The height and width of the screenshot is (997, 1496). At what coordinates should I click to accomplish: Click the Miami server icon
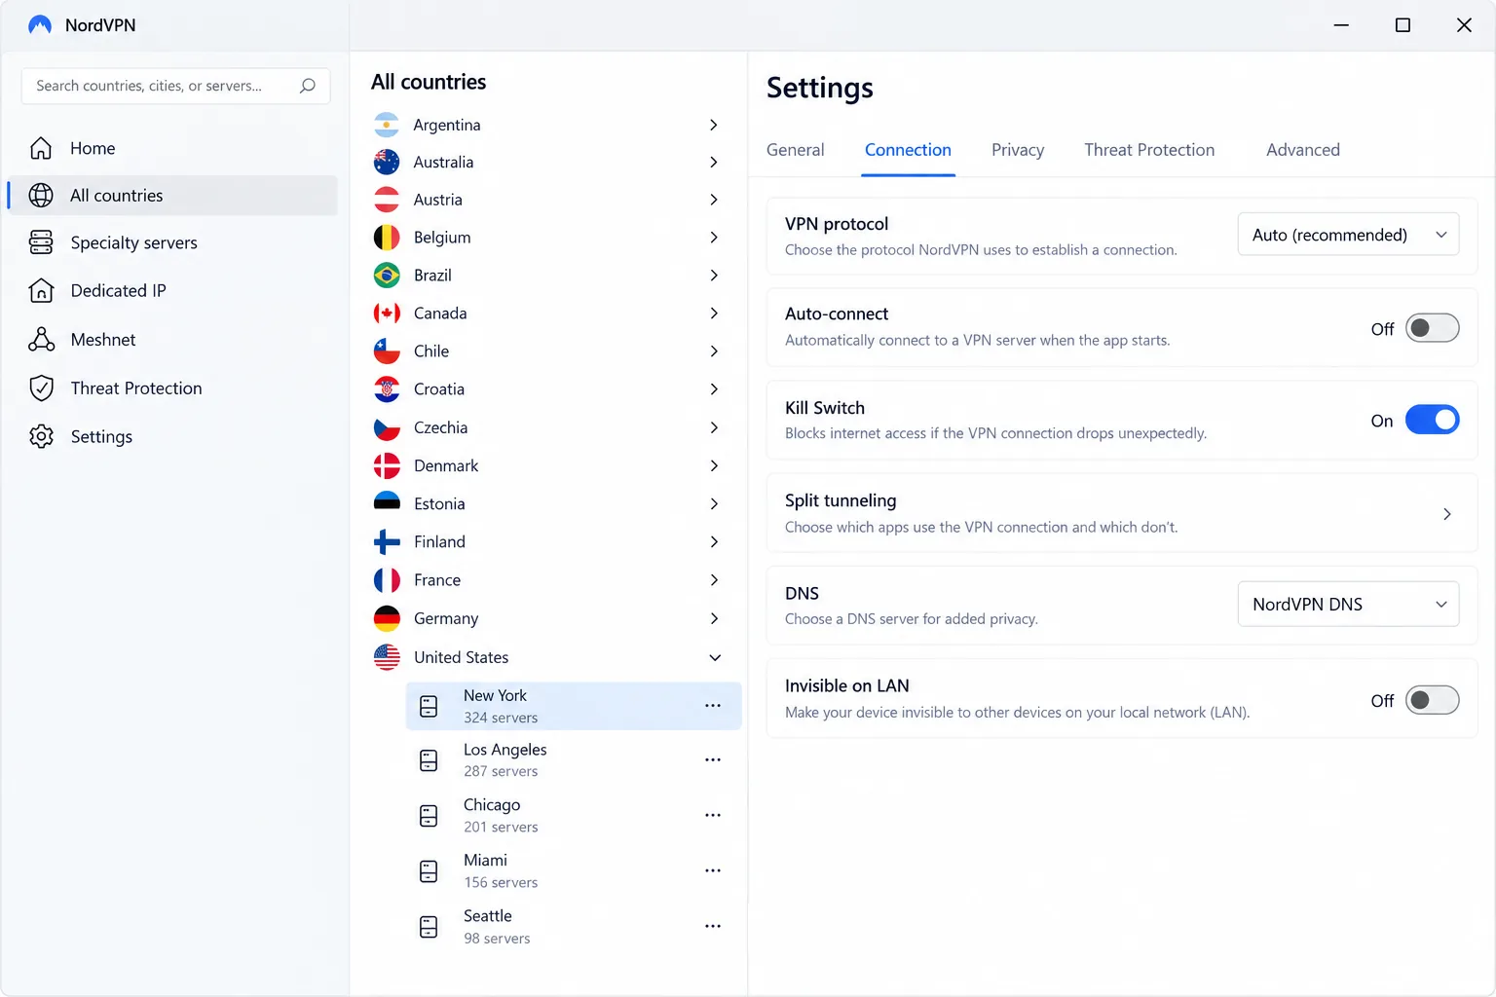pos(429,871)
